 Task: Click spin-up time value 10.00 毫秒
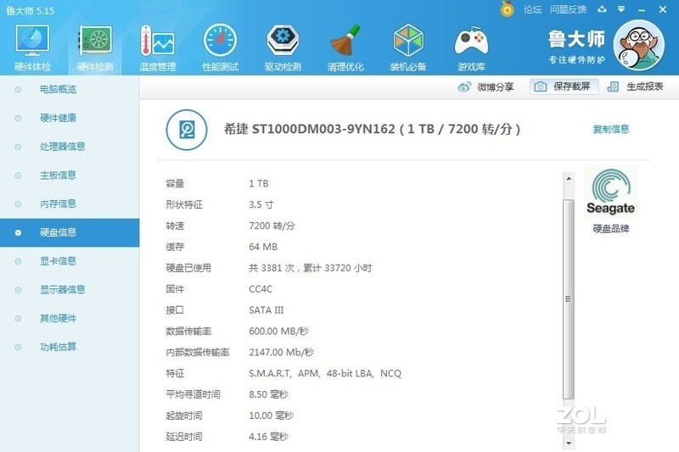coord(271,416)
